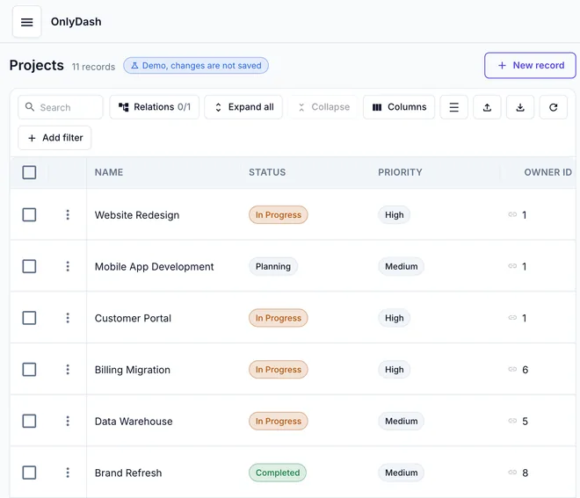The height and width of the screenshot is (498, 580).
Task: Open row actions for Mobile App Development
Action: (x=68, y=266)
